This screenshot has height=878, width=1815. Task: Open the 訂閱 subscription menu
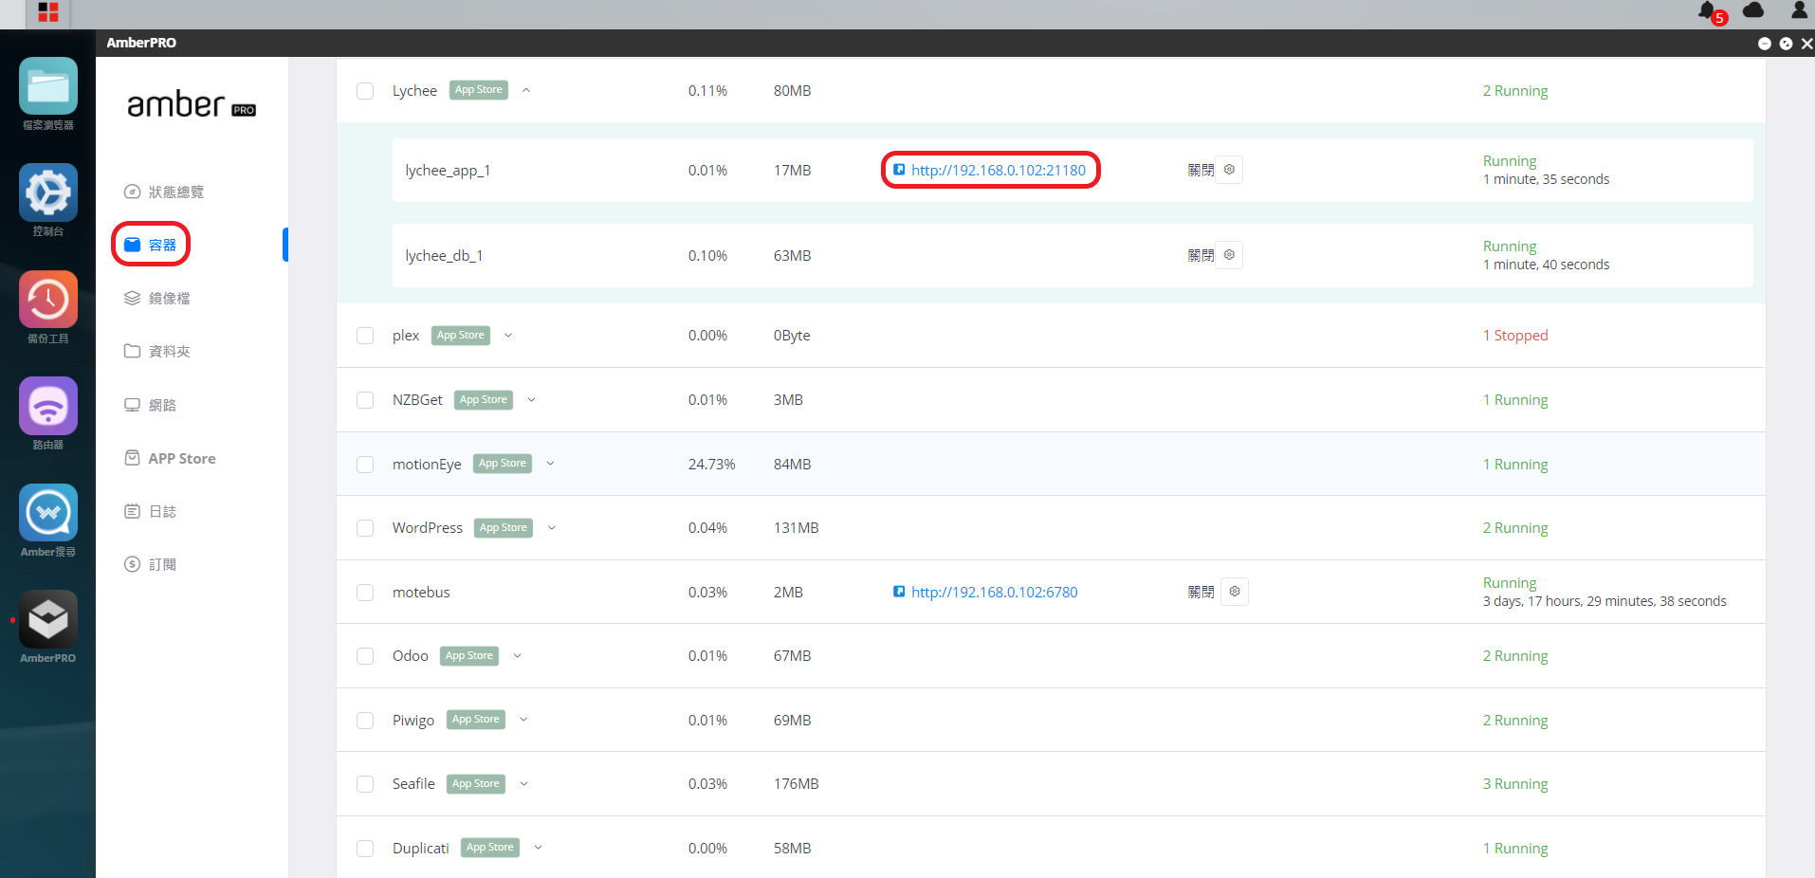click(151, 564)
